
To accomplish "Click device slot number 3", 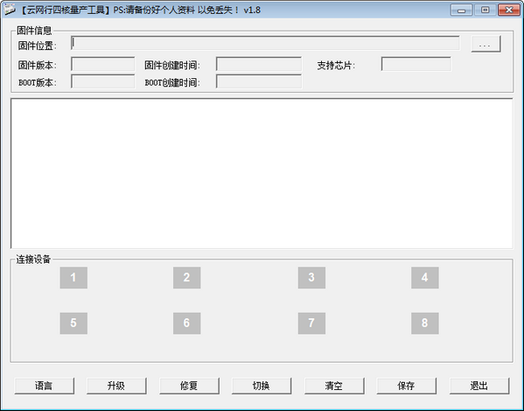I will click(x=311, y=278).
